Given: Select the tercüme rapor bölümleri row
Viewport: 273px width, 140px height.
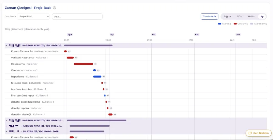Looking at the screenshot, I should click(135, 83).
